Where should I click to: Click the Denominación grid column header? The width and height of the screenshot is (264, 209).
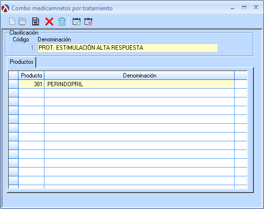click(x=139, y=76)
